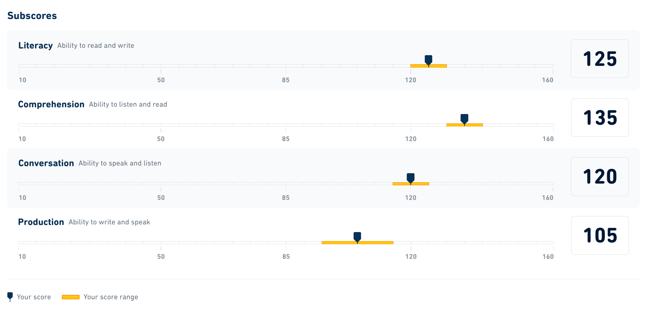Click the Literacy score pin marker

(x=428, y=60)
